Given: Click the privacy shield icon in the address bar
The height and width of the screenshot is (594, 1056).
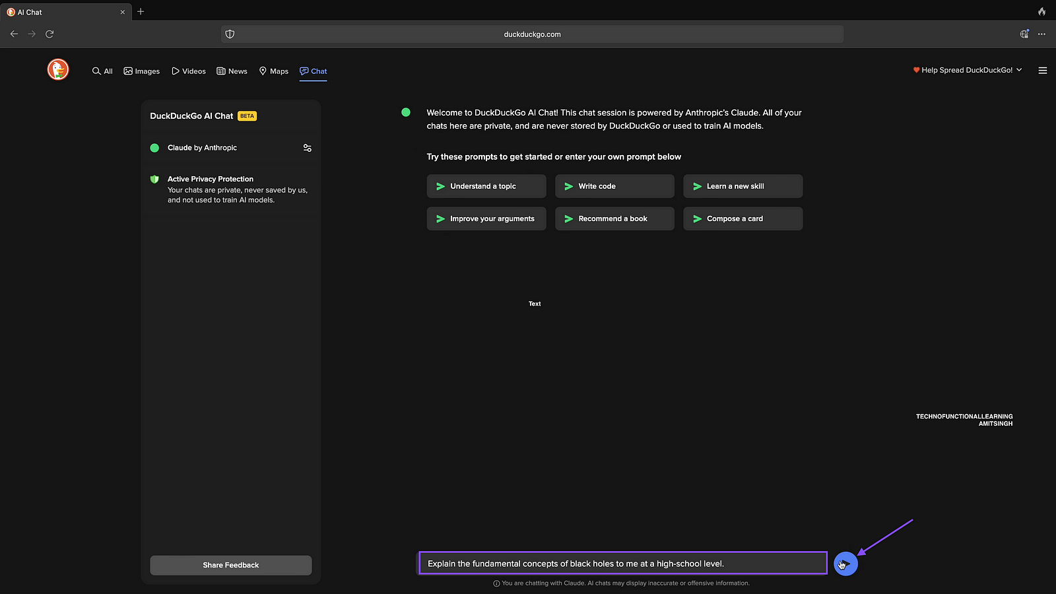Looking at the screenshot, I should point(230,34).
